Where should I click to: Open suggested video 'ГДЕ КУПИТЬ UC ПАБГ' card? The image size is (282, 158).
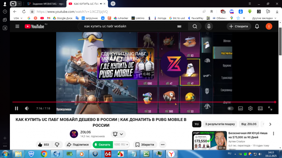[x=126, y=63]
